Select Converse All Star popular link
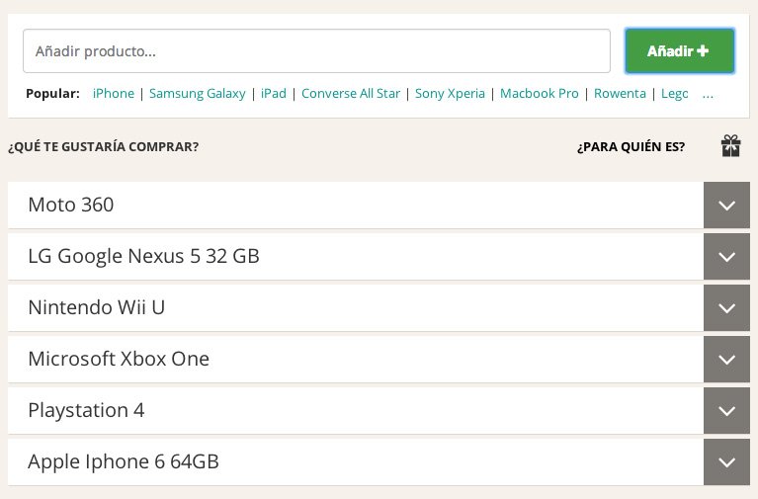Screen dimensions: 758x499 (351, 93)
